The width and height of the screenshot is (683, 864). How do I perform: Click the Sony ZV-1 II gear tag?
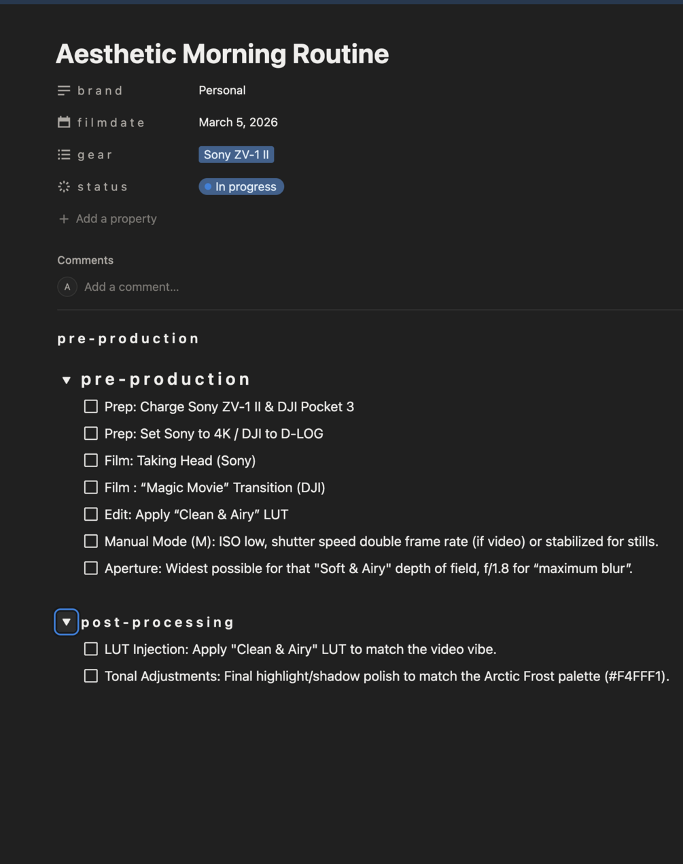[237, 155]
